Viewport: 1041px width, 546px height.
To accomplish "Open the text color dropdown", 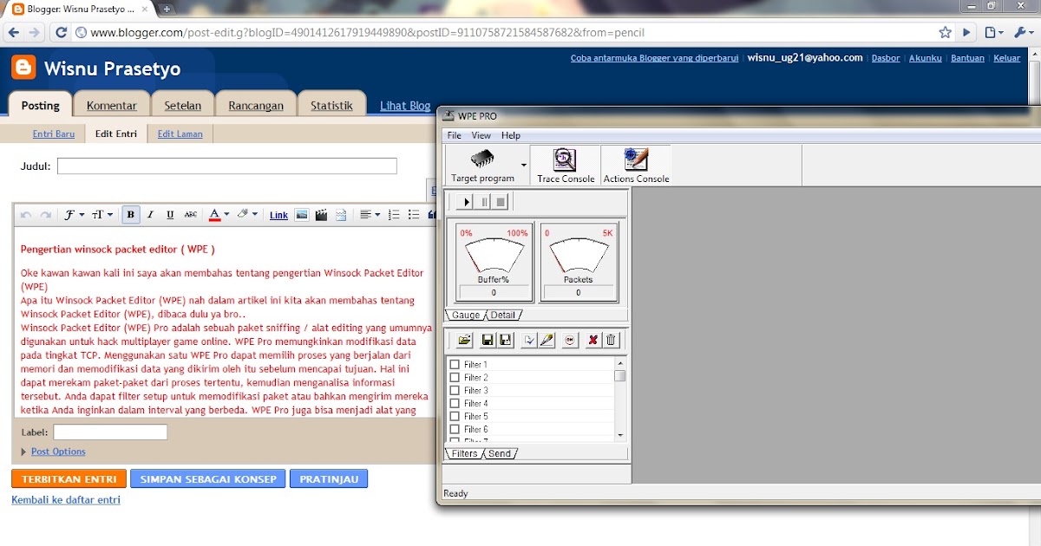I will click(x=219, y=215).
